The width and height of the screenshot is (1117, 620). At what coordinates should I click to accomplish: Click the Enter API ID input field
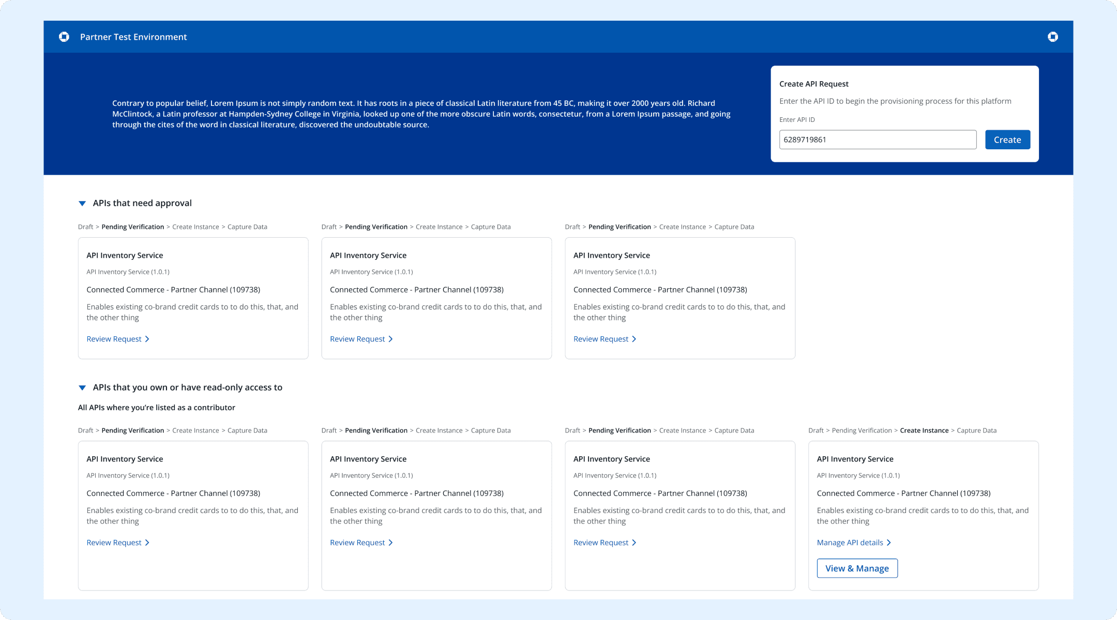coord(878,139)
